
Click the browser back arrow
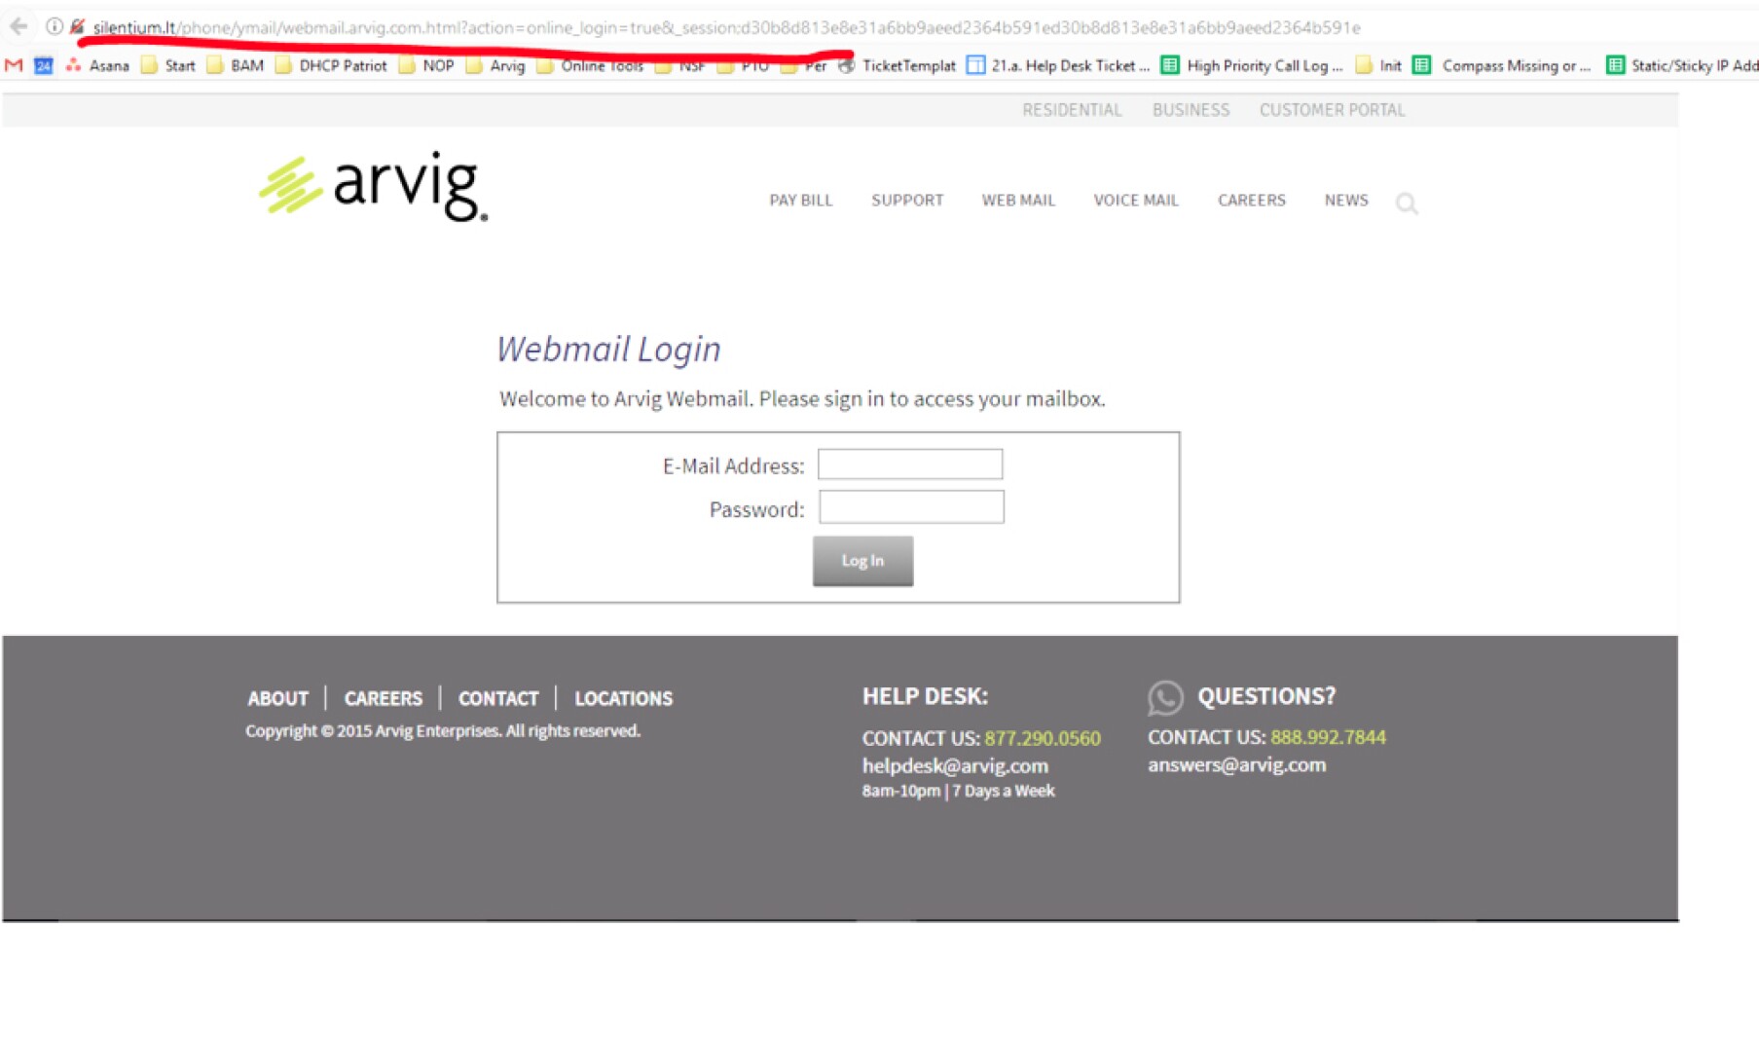pyautogui.click(x=18, y=26)
